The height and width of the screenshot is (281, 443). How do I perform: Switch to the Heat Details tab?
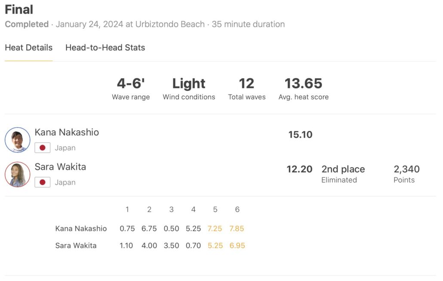coord(28,48)
